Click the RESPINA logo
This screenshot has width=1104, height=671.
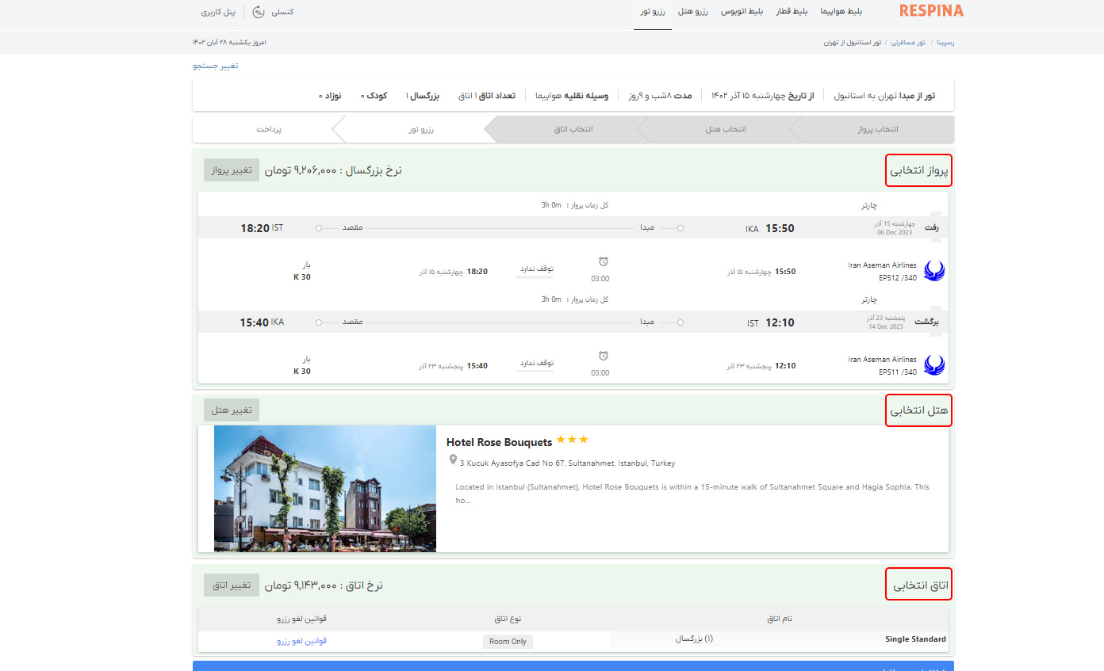(931, 11)
